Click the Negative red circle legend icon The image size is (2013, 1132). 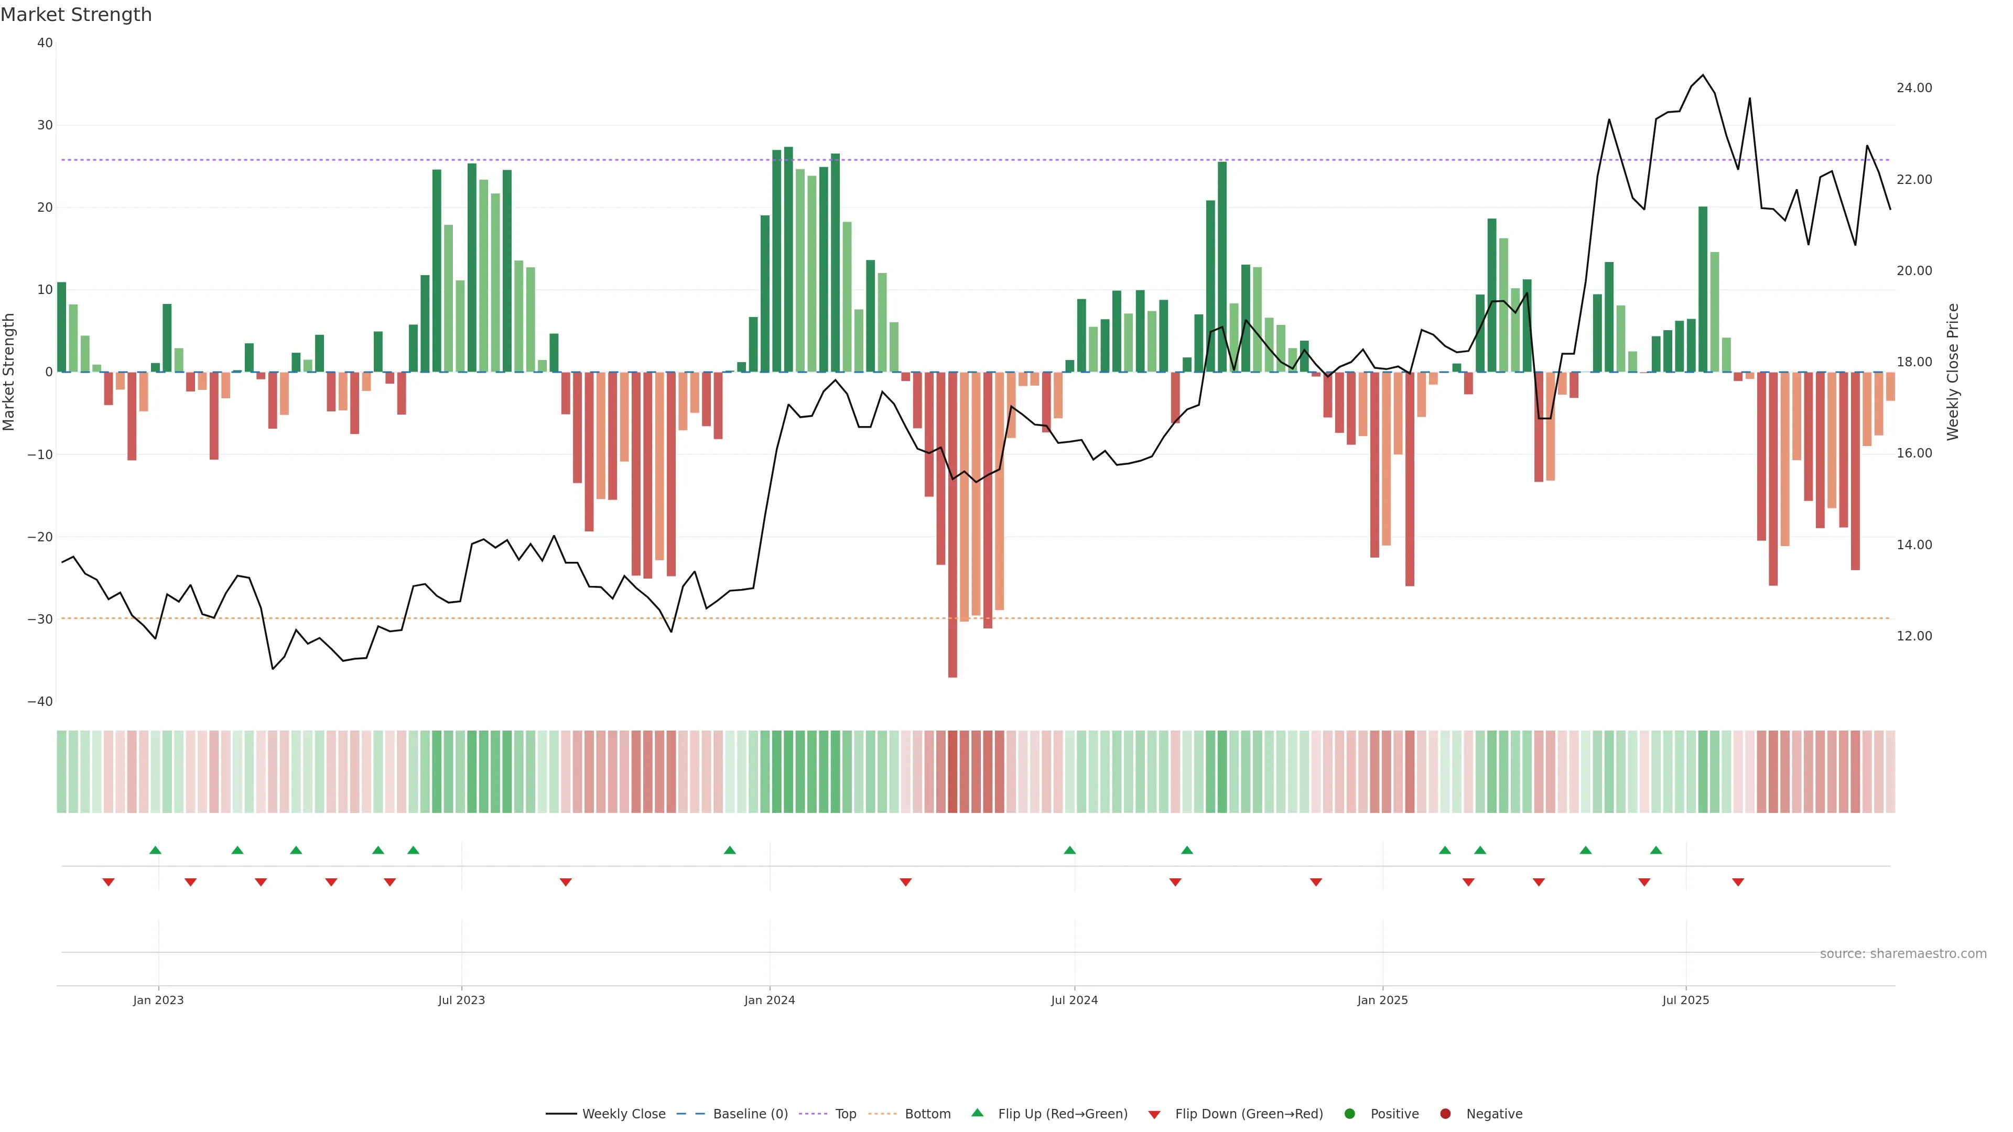point(1445,1114)
